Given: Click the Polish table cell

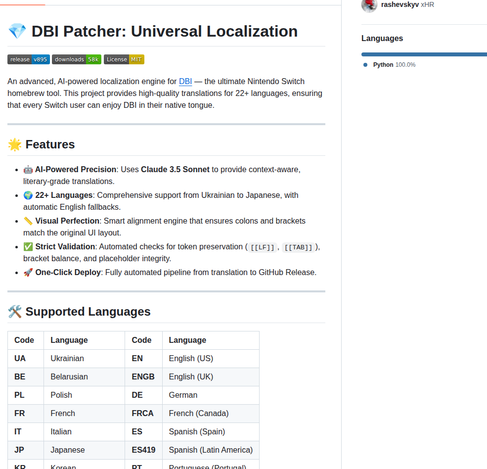Looking at the screenshot, I should pos(84,395).
